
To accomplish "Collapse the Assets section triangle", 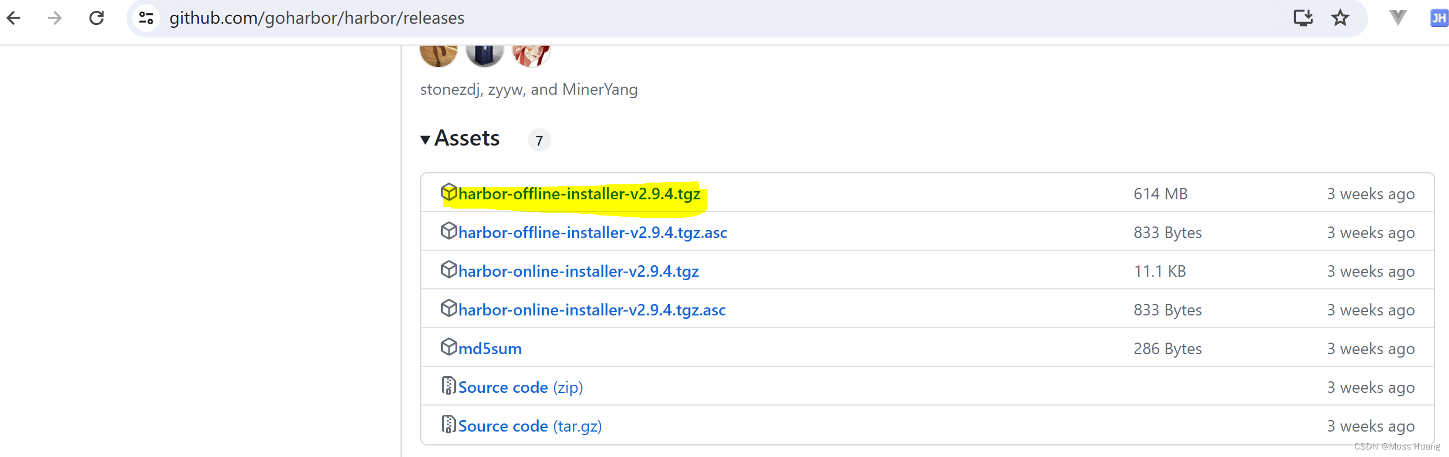I will [425, 139].
